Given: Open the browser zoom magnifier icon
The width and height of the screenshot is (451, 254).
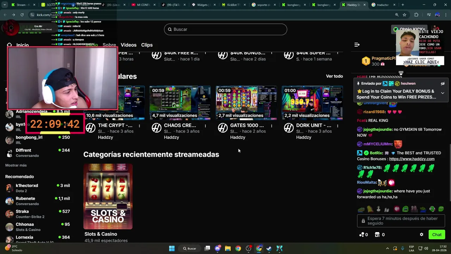Looking at the screenshot, I should 397,15.
